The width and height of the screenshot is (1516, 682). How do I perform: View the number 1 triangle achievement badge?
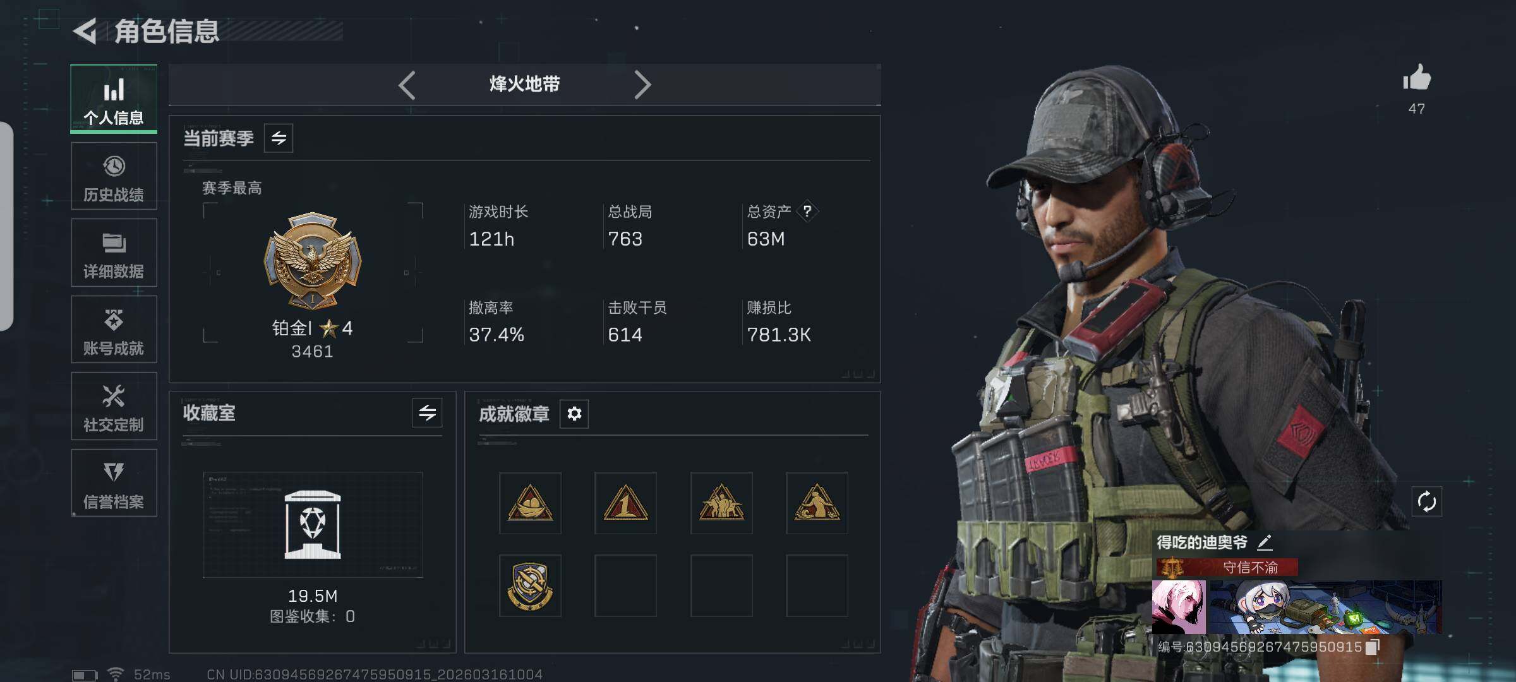click(x=625, y=503)
